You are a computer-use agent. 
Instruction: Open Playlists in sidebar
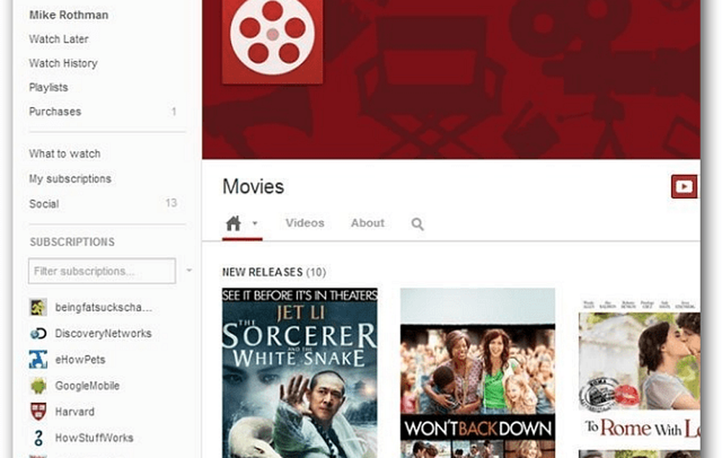click(x=48, y=87)
